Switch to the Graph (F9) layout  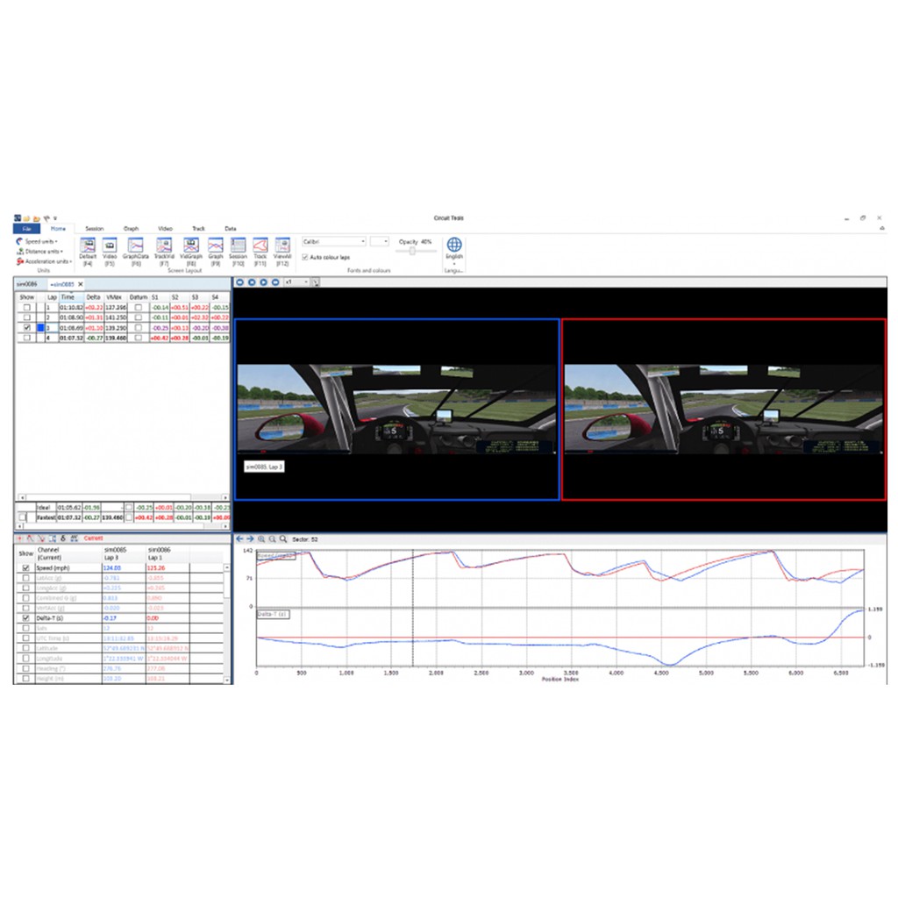tap(216, 252)
